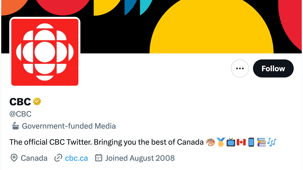Image resolution: width=303 pixels, height=170 pixels.
Task: Click the gold medal emoji in bio
Action: pyautogui.click(x=221, y=142)
